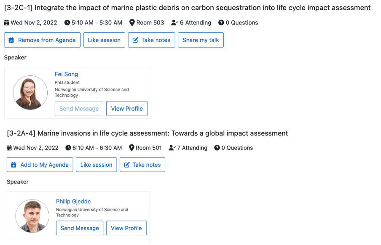
Task: Like the marine plastic debris session
Action: tap(104, 40)
